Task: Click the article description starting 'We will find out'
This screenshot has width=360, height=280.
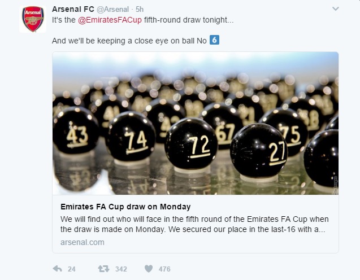Action: 194,224
